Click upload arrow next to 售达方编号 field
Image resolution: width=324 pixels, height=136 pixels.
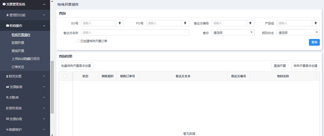click(x=250, y=23)
